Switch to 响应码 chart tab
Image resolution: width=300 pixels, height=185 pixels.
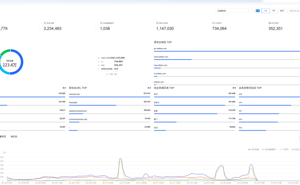point(14,137)
